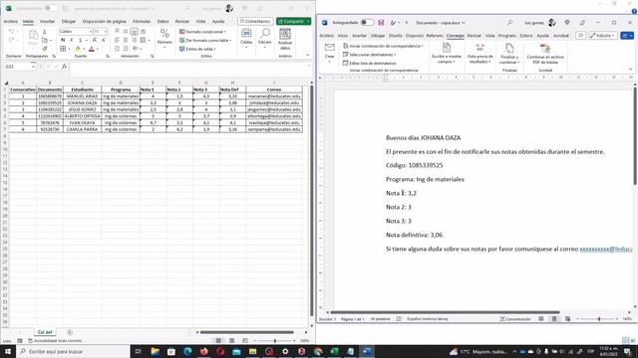The width and height of the screenshot is (638, 358).
Task: Expand Seleccionar destinatarios dropdown
Action: pos(370,55)
